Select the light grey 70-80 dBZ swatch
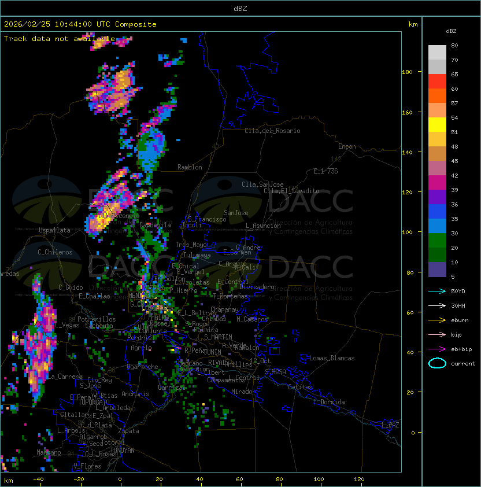 click(437, 52)
